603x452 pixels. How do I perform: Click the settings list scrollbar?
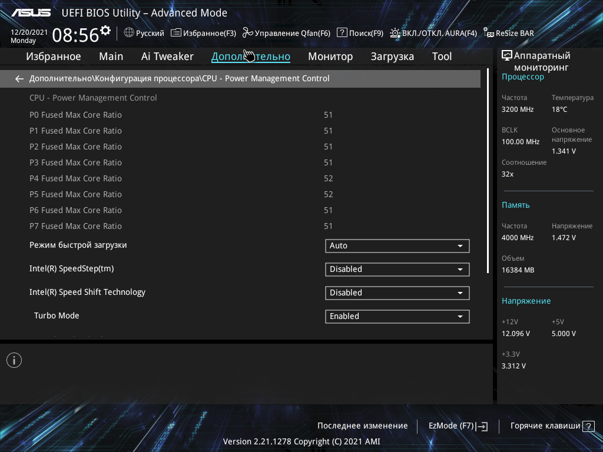(x=488, y=171)
